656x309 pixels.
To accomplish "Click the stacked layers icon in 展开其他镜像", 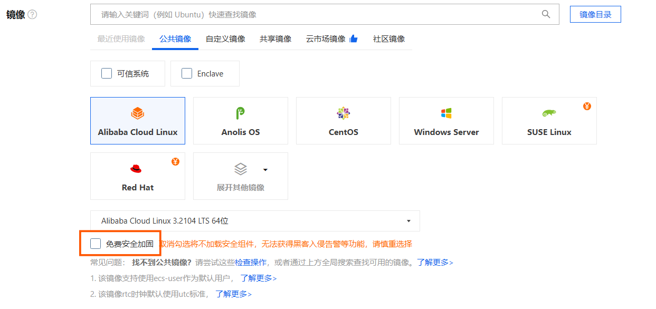I will [x=241, y=169].
